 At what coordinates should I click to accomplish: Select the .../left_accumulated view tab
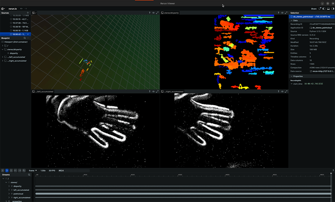43,91
